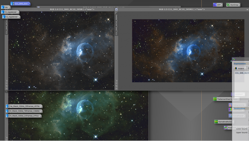Click the arrow icon in bottom green image window sidebar
This screenshot has height=141, width=249.
(x=7, y=137)
